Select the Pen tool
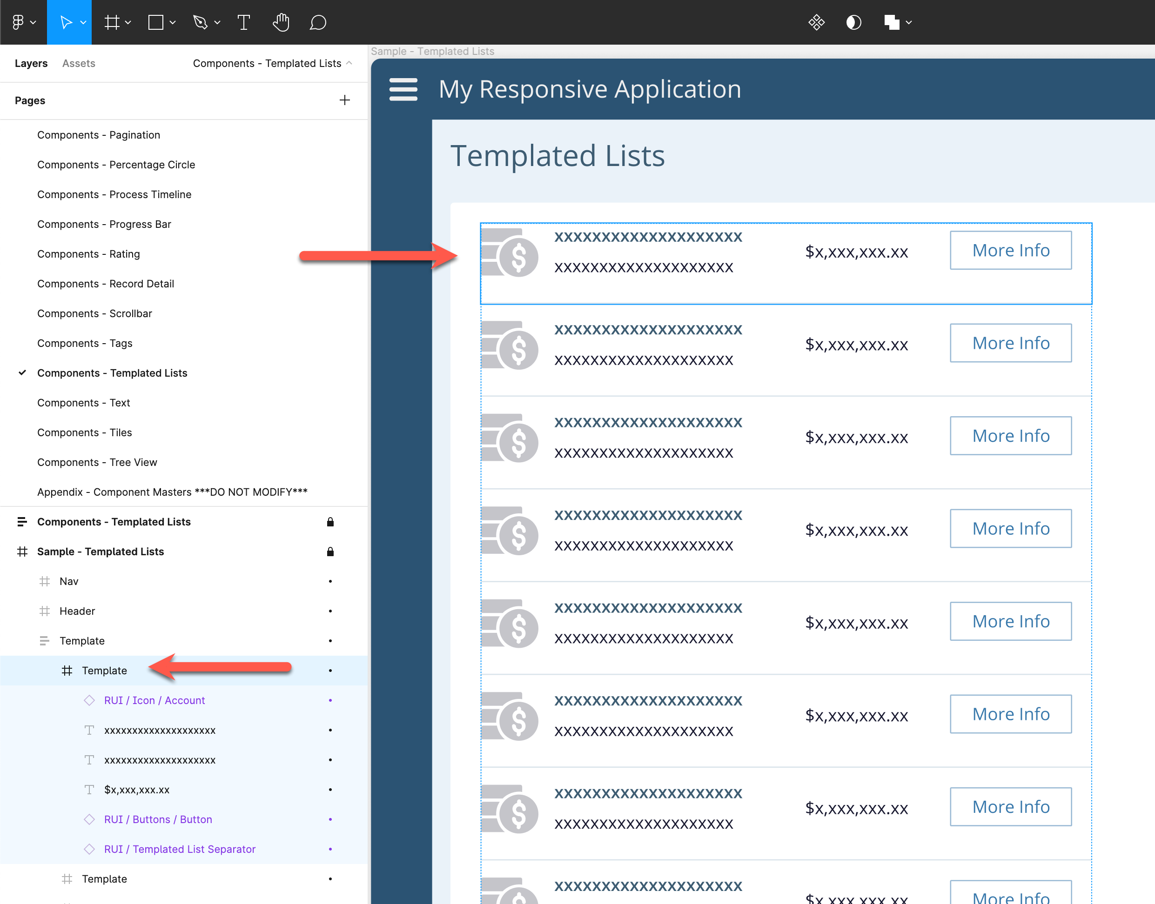Image resolution: width=1155 pixels, height=904 pixels. [x=200, y=22]
